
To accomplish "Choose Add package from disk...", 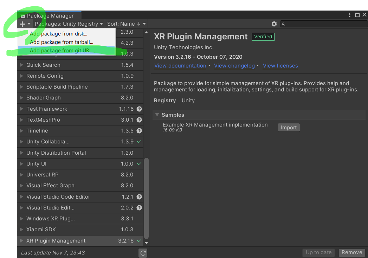I will pos(66,34).
